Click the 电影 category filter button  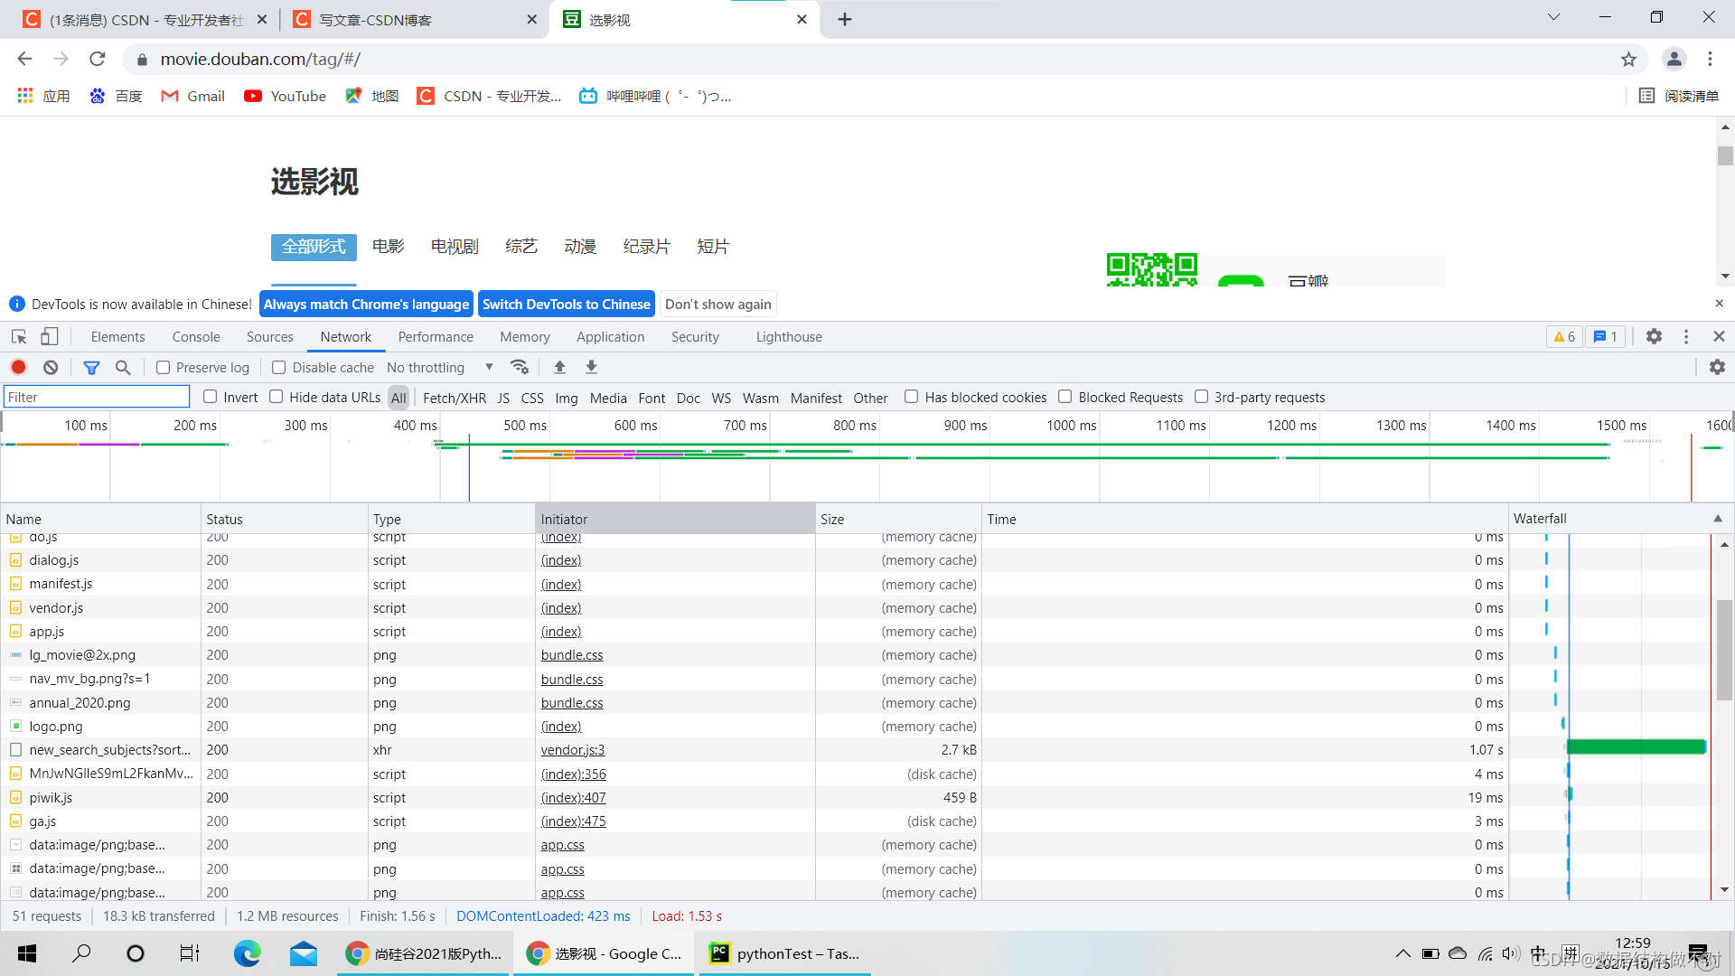coord(388,247)
